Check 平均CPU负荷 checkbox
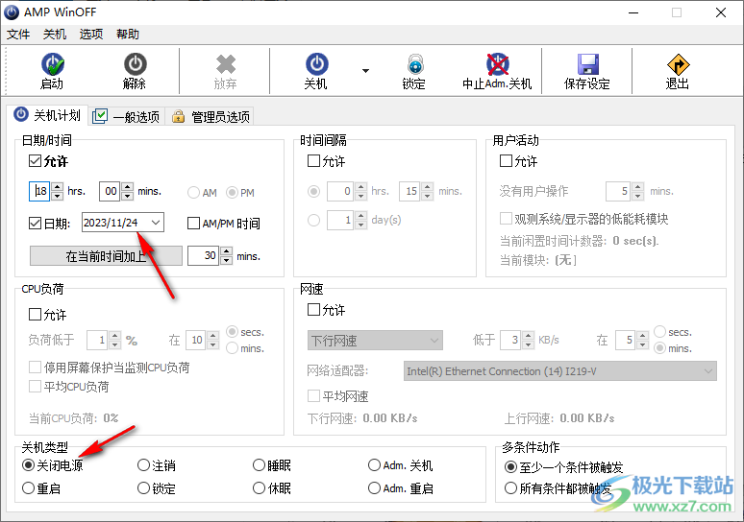 [36, 387]
